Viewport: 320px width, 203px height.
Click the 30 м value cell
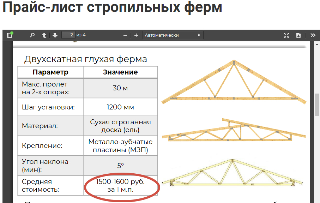(120, 88)
